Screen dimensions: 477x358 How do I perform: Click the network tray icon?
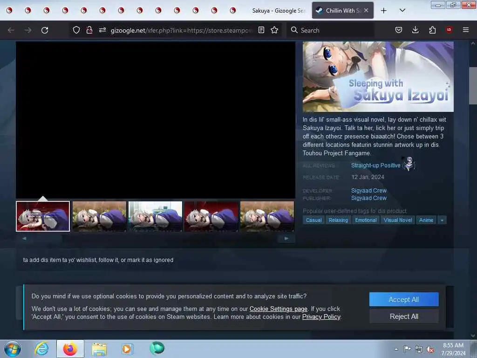click(x=419, y=349)
